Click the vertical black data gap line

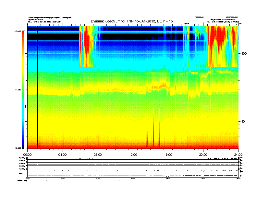pyautogui.click(x=38, y=87)
